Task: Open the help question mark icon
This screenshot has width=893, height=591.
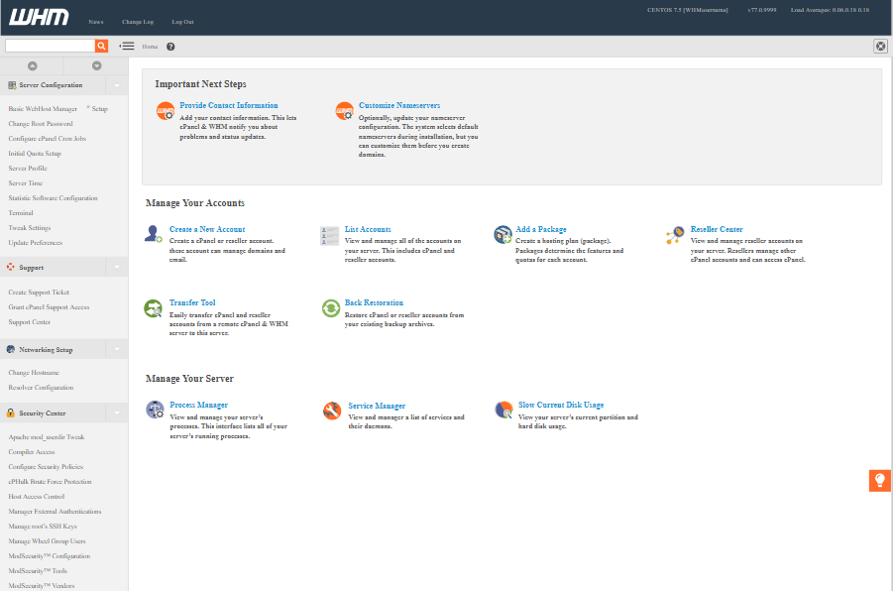Action: (x=170, y=47)
